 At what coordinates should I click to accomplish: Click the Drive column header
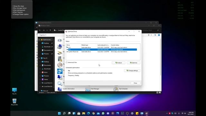[x=68, y=45]
